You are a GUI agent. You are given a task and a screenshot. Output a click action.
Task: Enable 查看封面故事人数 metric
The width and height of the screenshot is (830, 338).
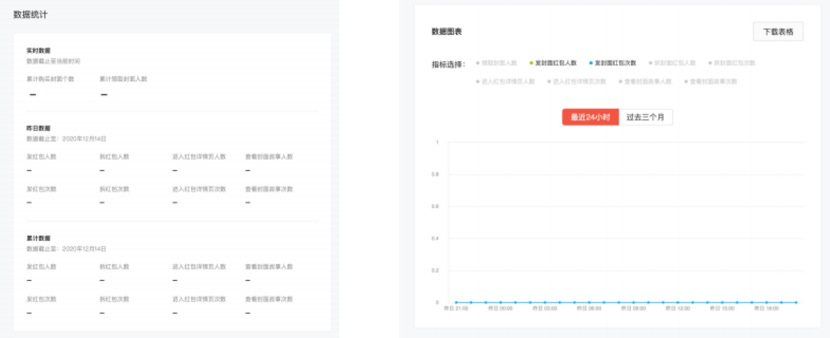click(645, 81)
